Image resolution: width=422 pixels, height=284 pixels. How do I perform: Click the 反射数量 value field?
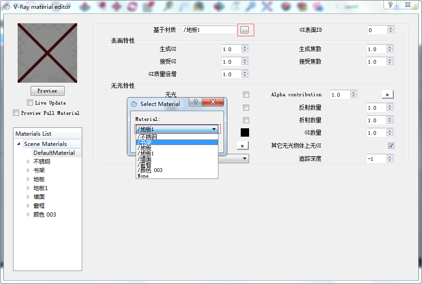pos(376,108)
